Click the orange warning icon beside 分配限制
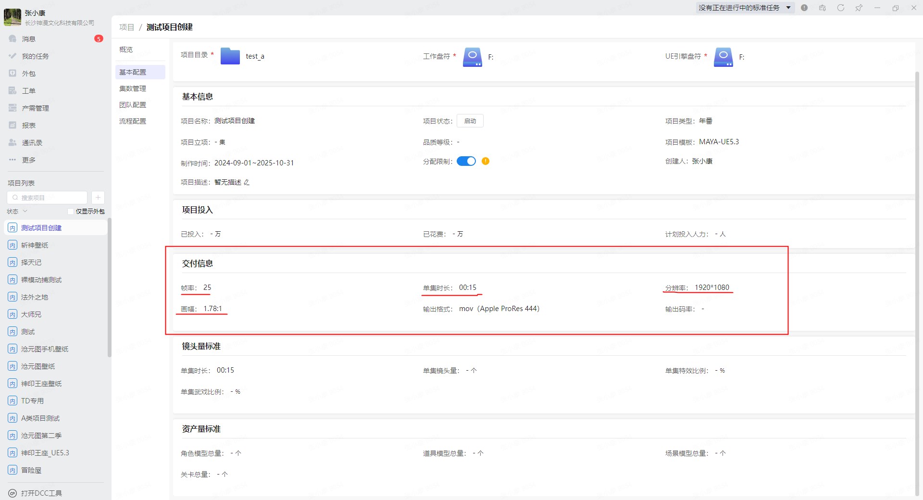This screenshot has width=923, height=500. (486, 161)
